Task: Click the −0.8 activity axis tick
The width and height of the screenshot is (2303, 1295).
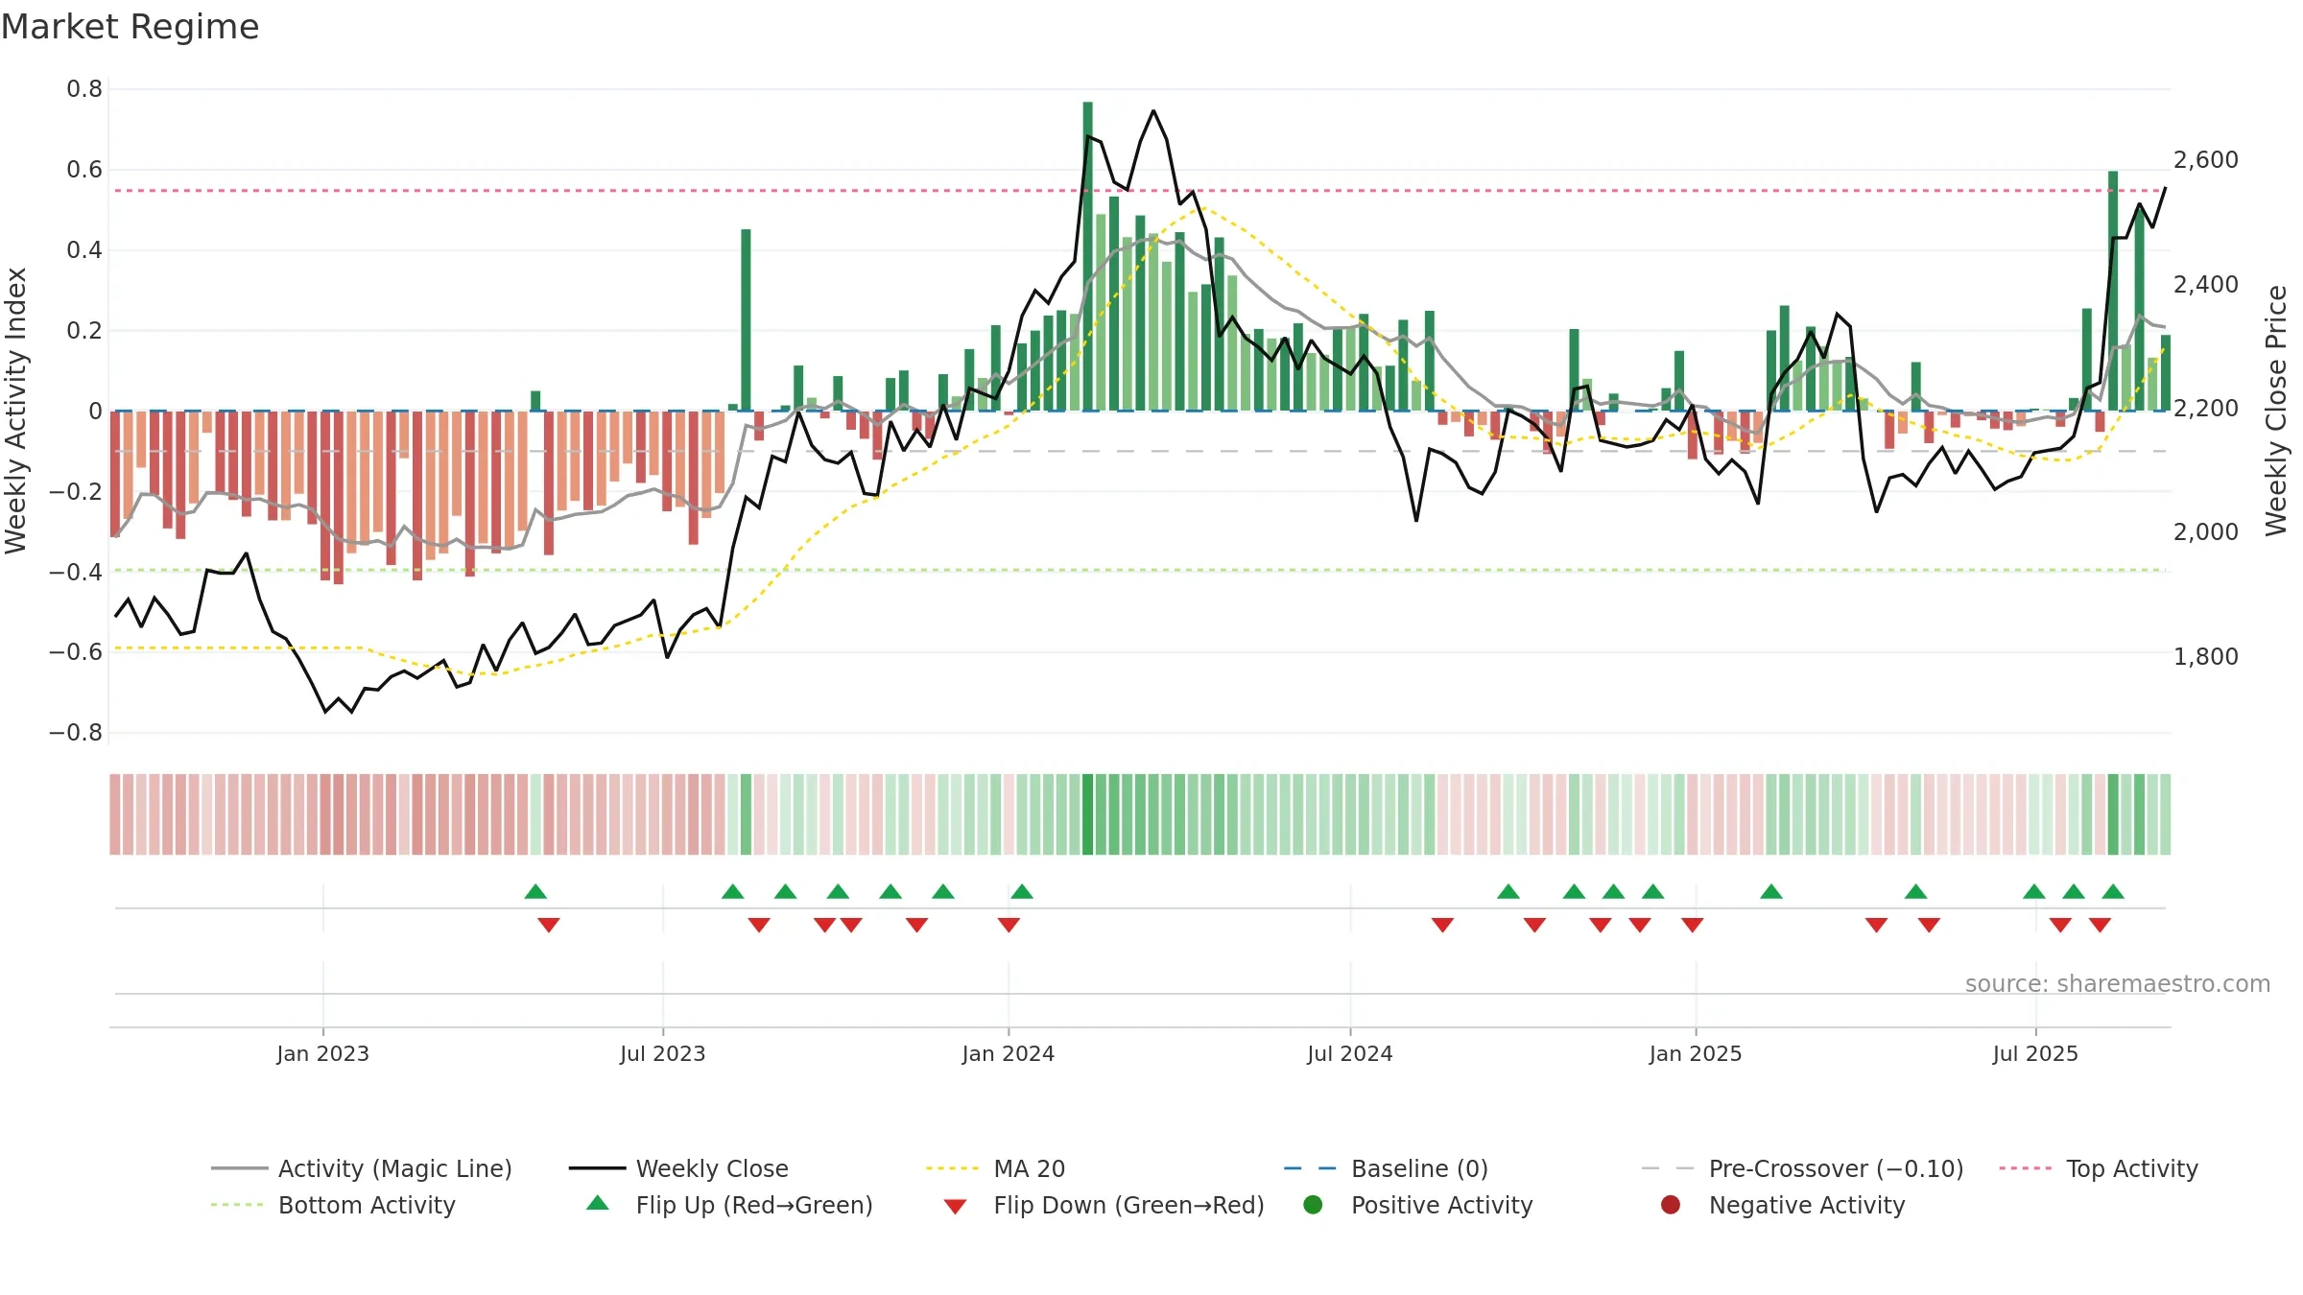Action: (76, 733)
